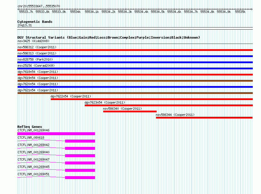Click the dgv7621n54 (Cooper2011) label
The height and width of the screenshot is (194, 261).
pyautogui.click(x=38, y=90)
